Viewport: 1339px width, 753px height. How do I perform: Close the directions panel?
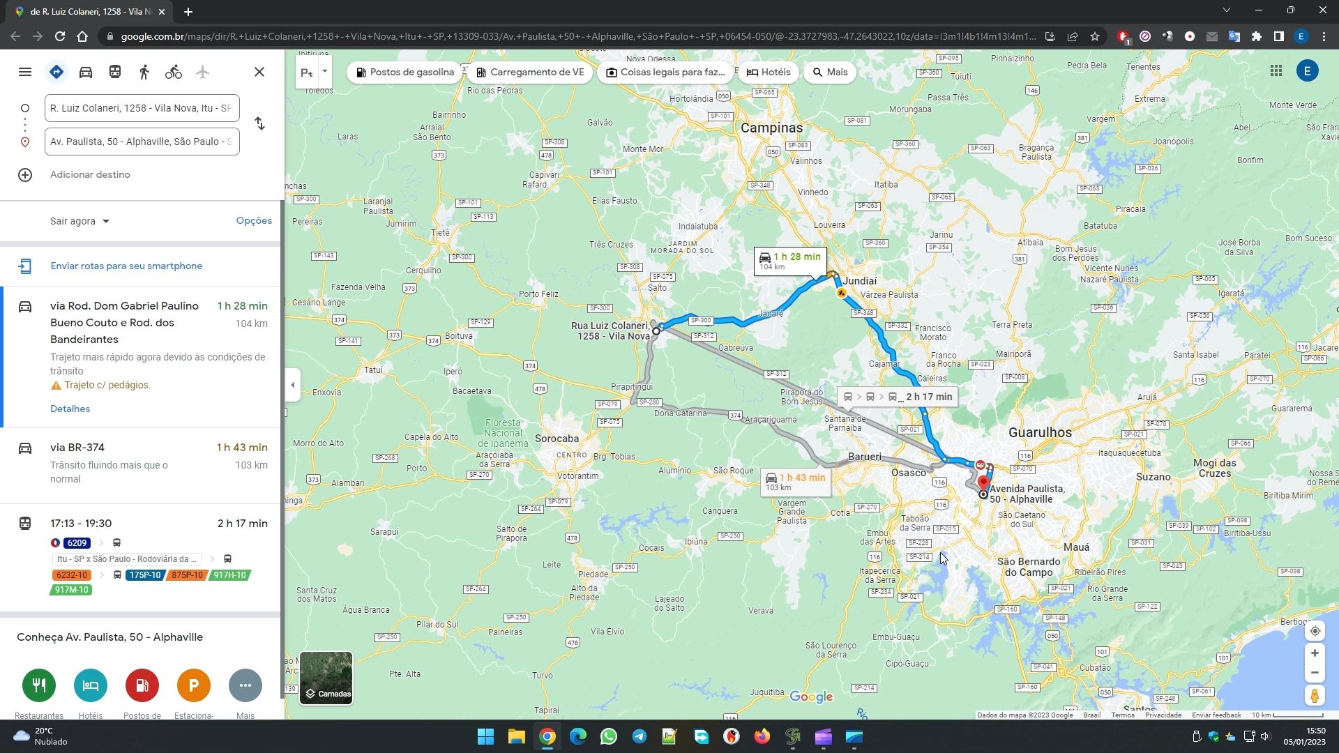click(x=259, y=72)
